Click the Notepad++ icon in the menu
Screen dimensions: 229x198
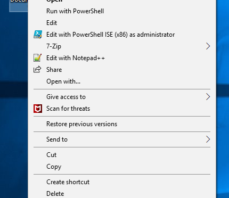point(37,58)
